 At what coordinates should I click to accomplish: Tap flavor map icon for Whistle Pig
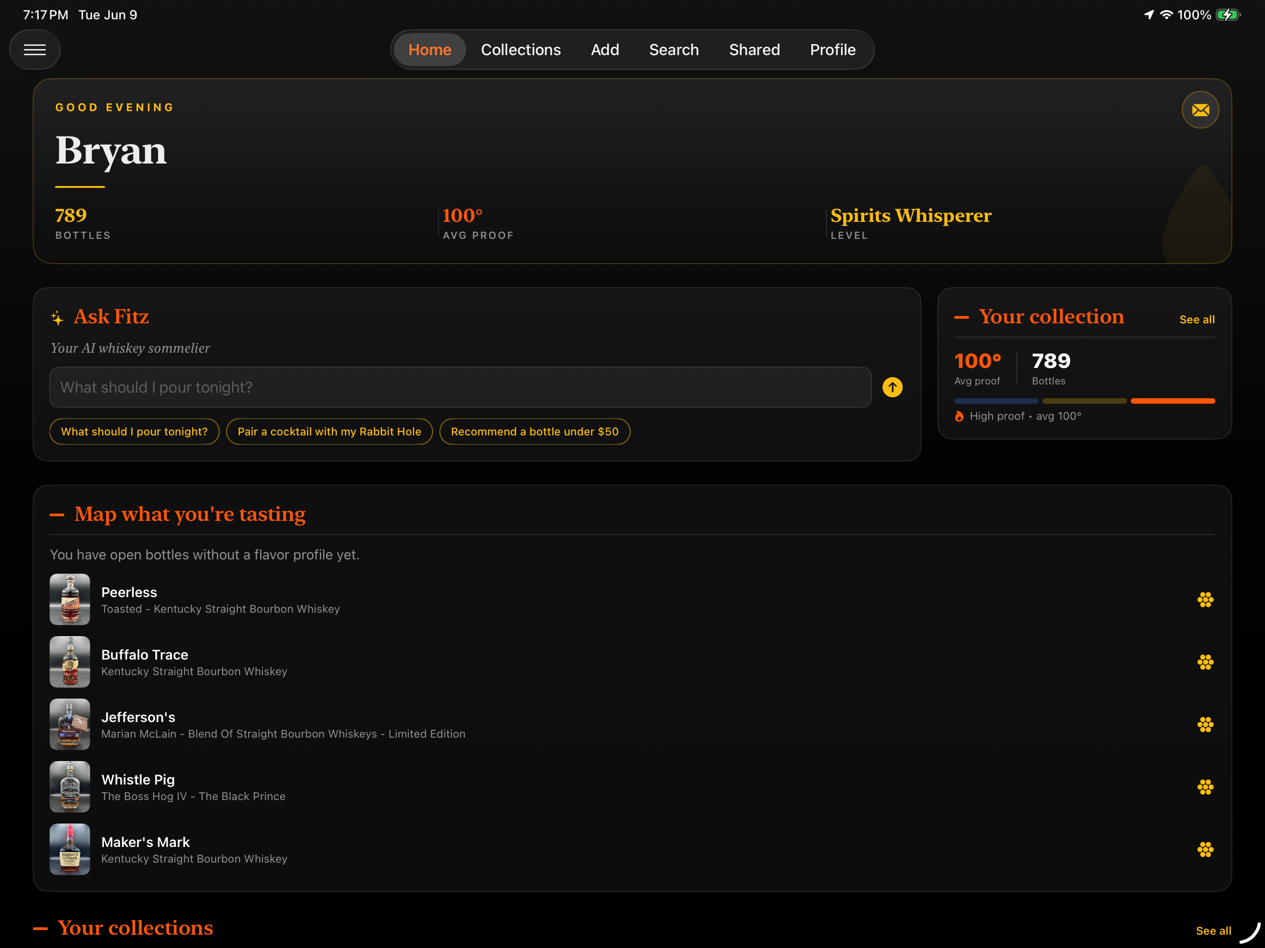pyautogui.click(x=1205, y=787)
